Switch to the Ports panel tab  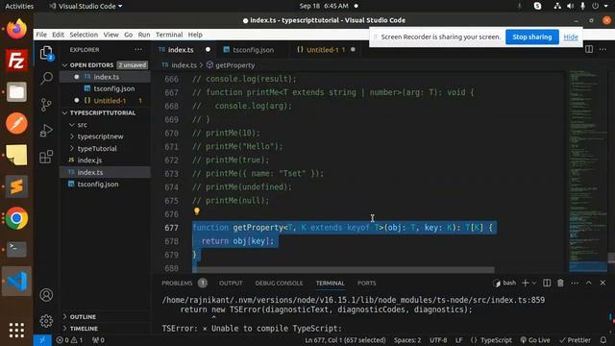367,283
